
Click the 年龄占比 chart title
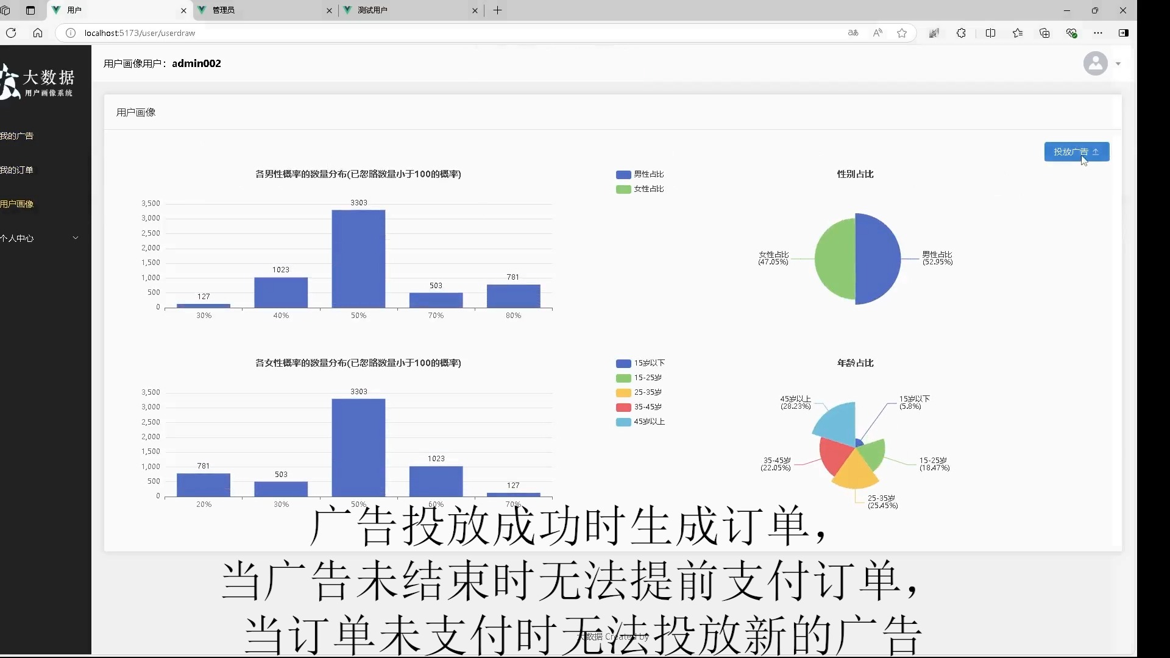click(x=855, y=363)
